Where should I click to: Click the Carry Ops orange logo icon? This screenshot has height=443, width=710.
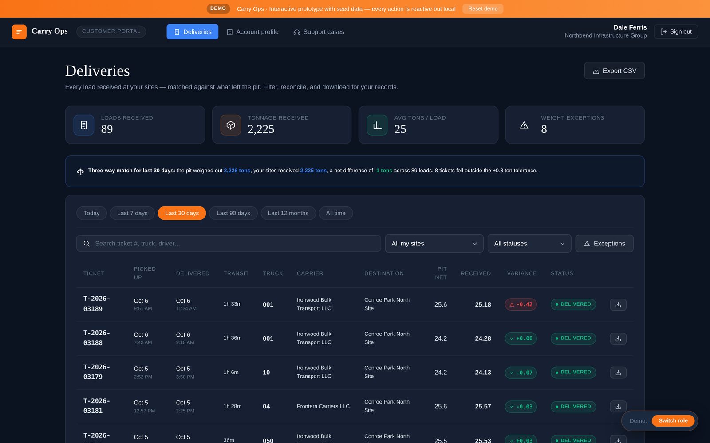click(19, 32)
